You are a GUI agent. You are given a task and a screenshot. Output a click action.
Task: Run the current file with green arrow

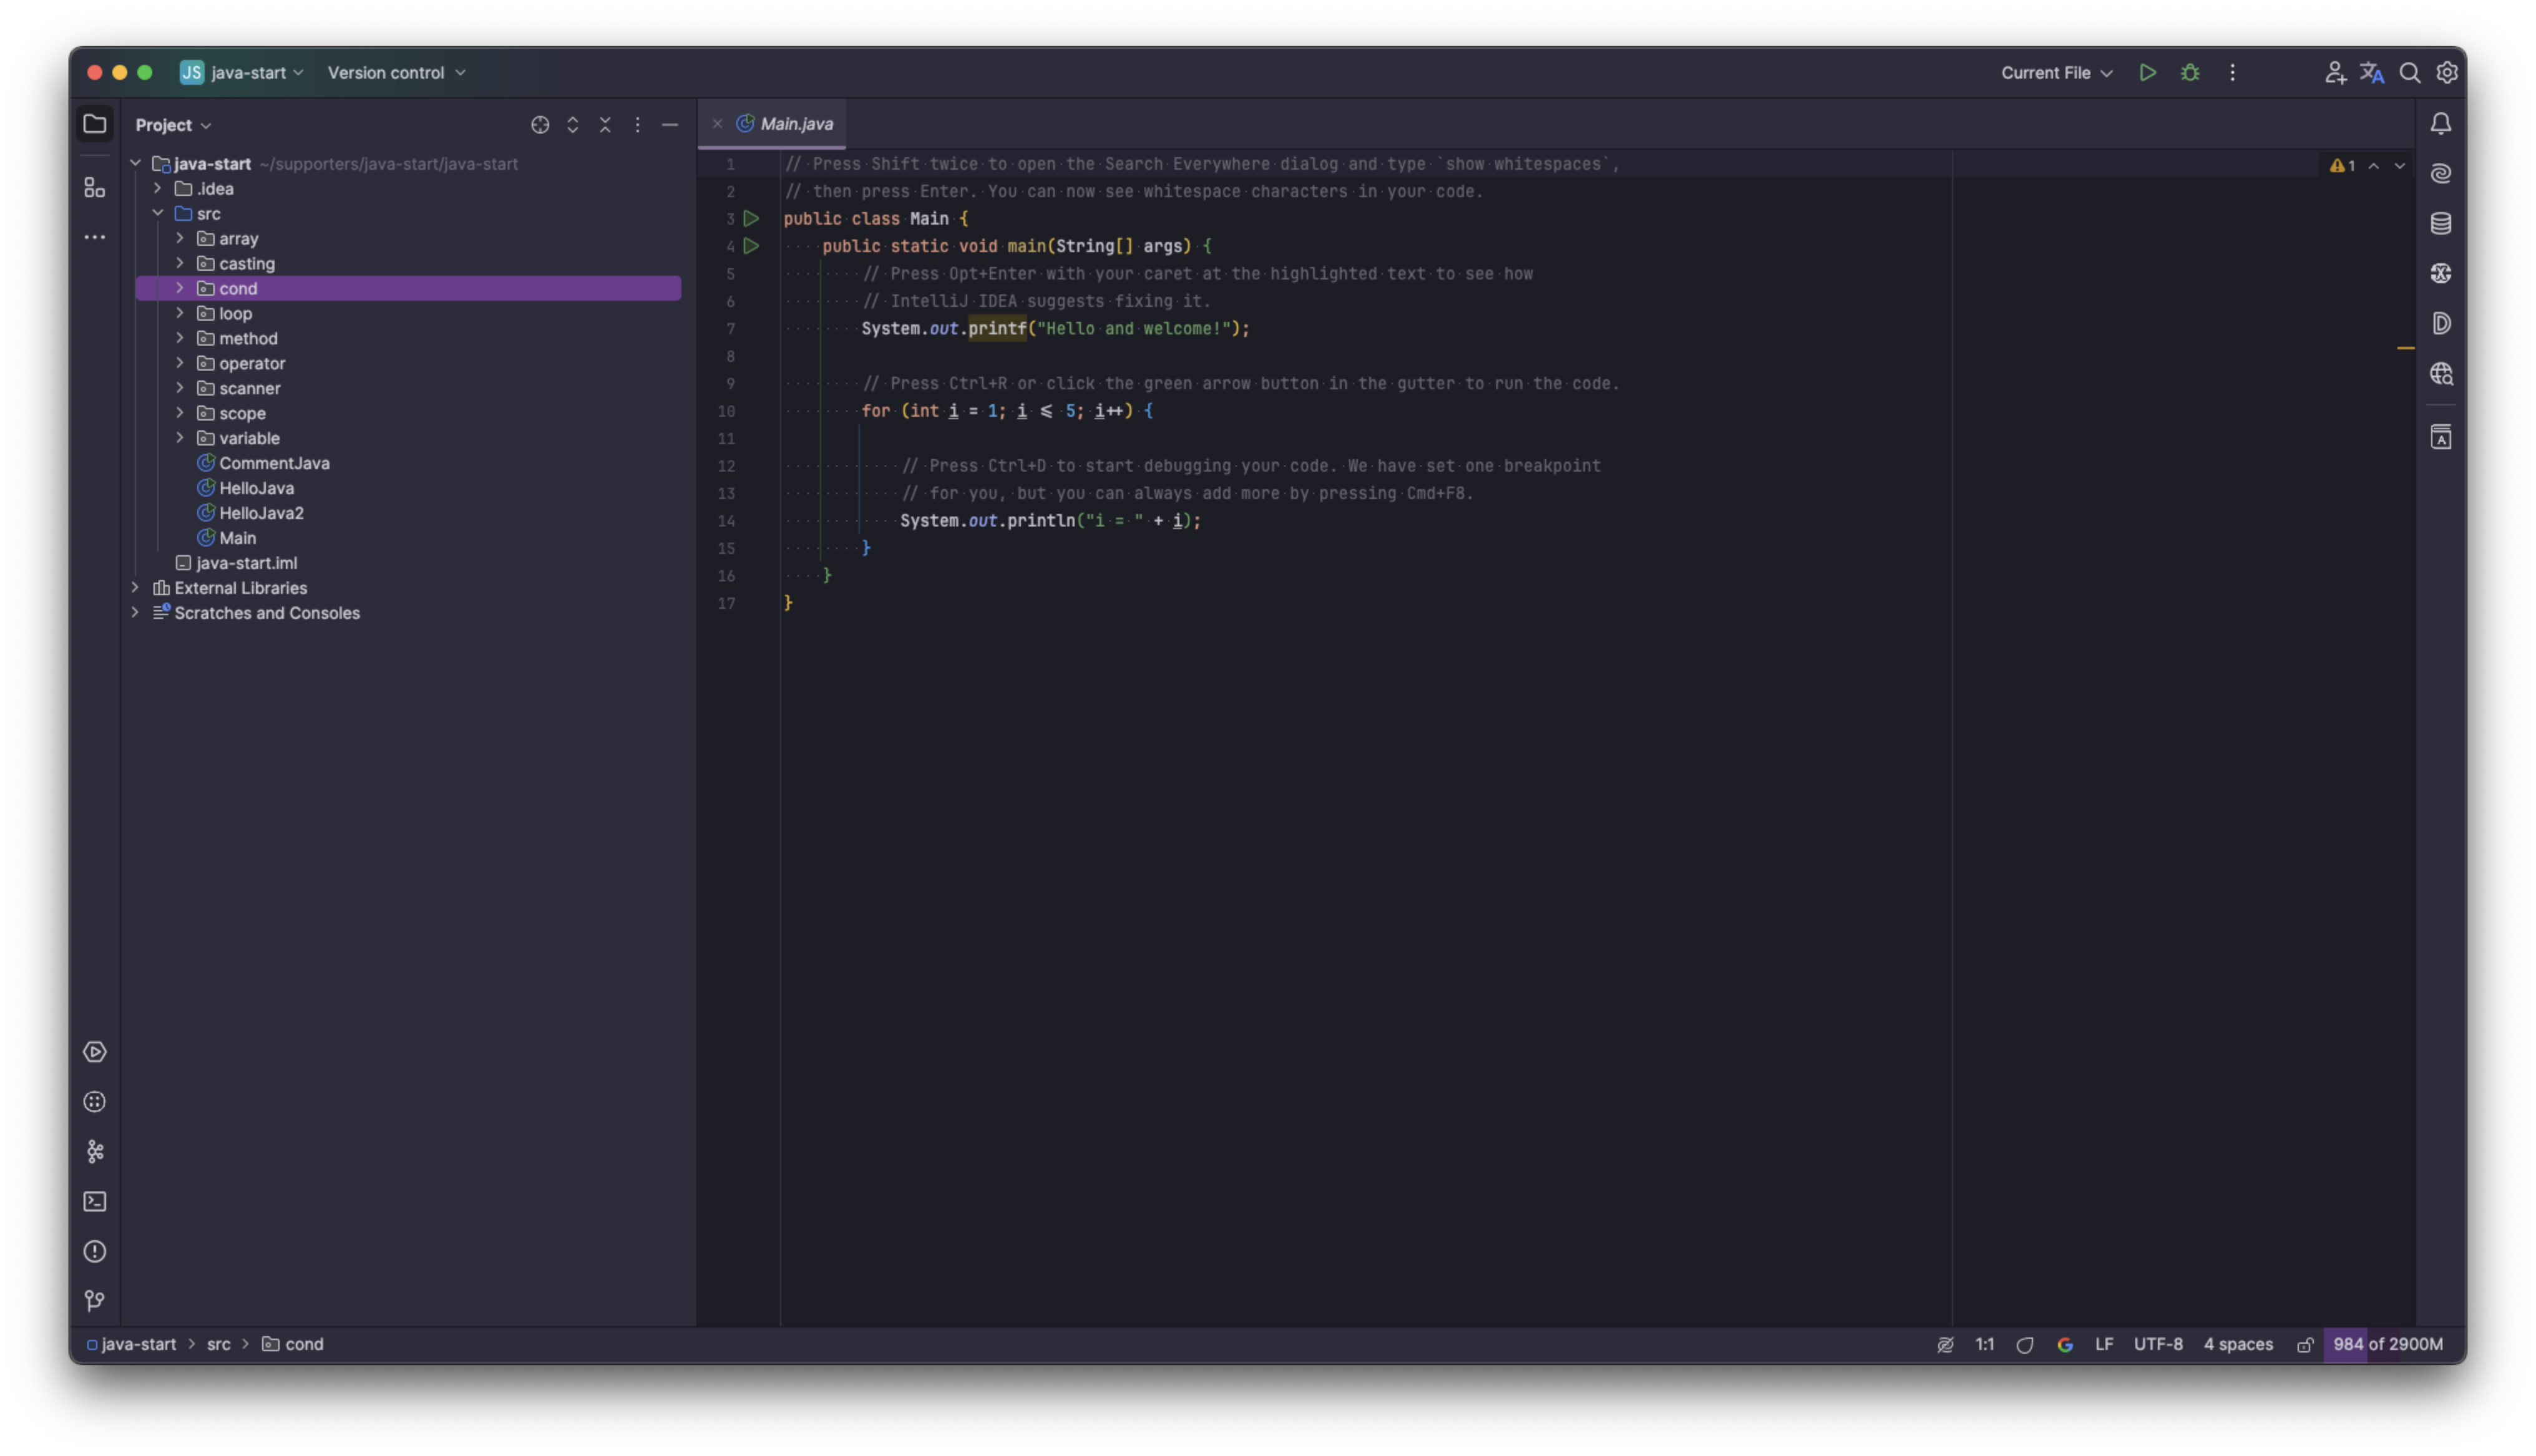click(2147, 72)
